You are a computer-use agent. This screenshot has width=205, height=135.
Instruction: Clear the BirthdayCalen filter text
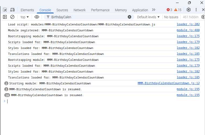[130, 17]
